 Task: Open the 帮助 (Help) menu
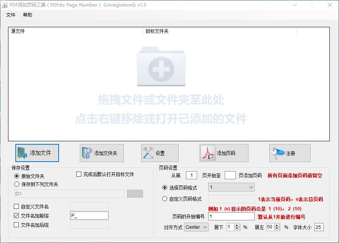coord(28,15)
